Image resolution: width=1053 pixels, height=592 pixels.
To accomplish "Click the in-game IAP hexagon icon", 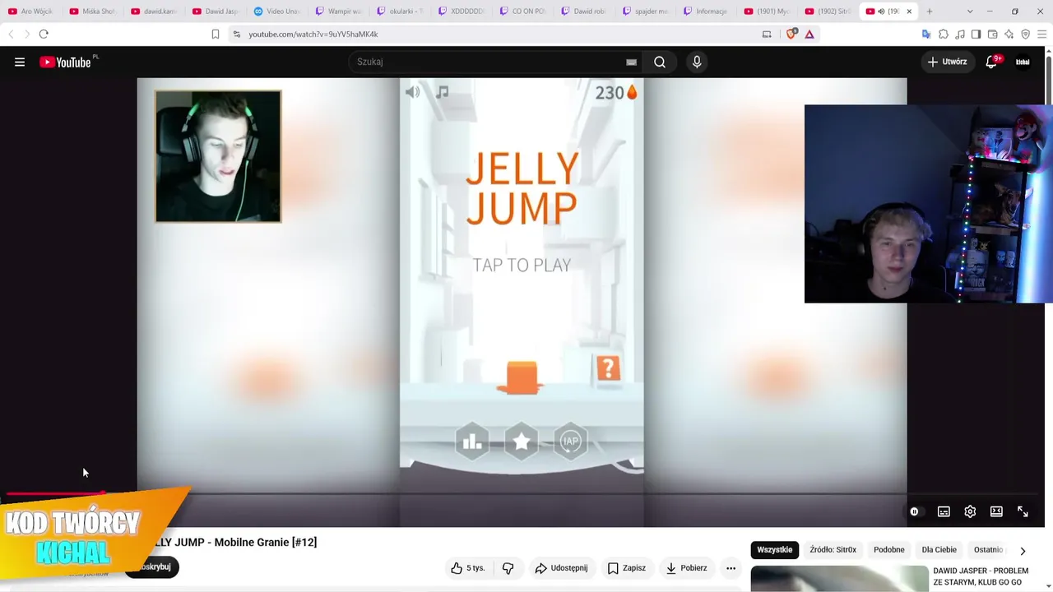I will (x=571, y=442).
